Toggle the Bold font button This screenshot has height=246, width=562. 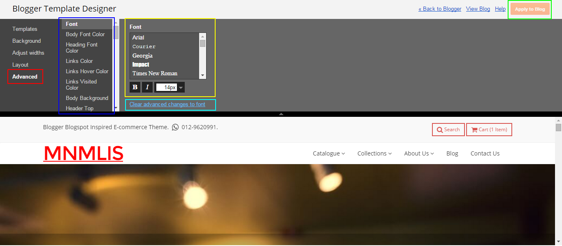tap(135, 87)
